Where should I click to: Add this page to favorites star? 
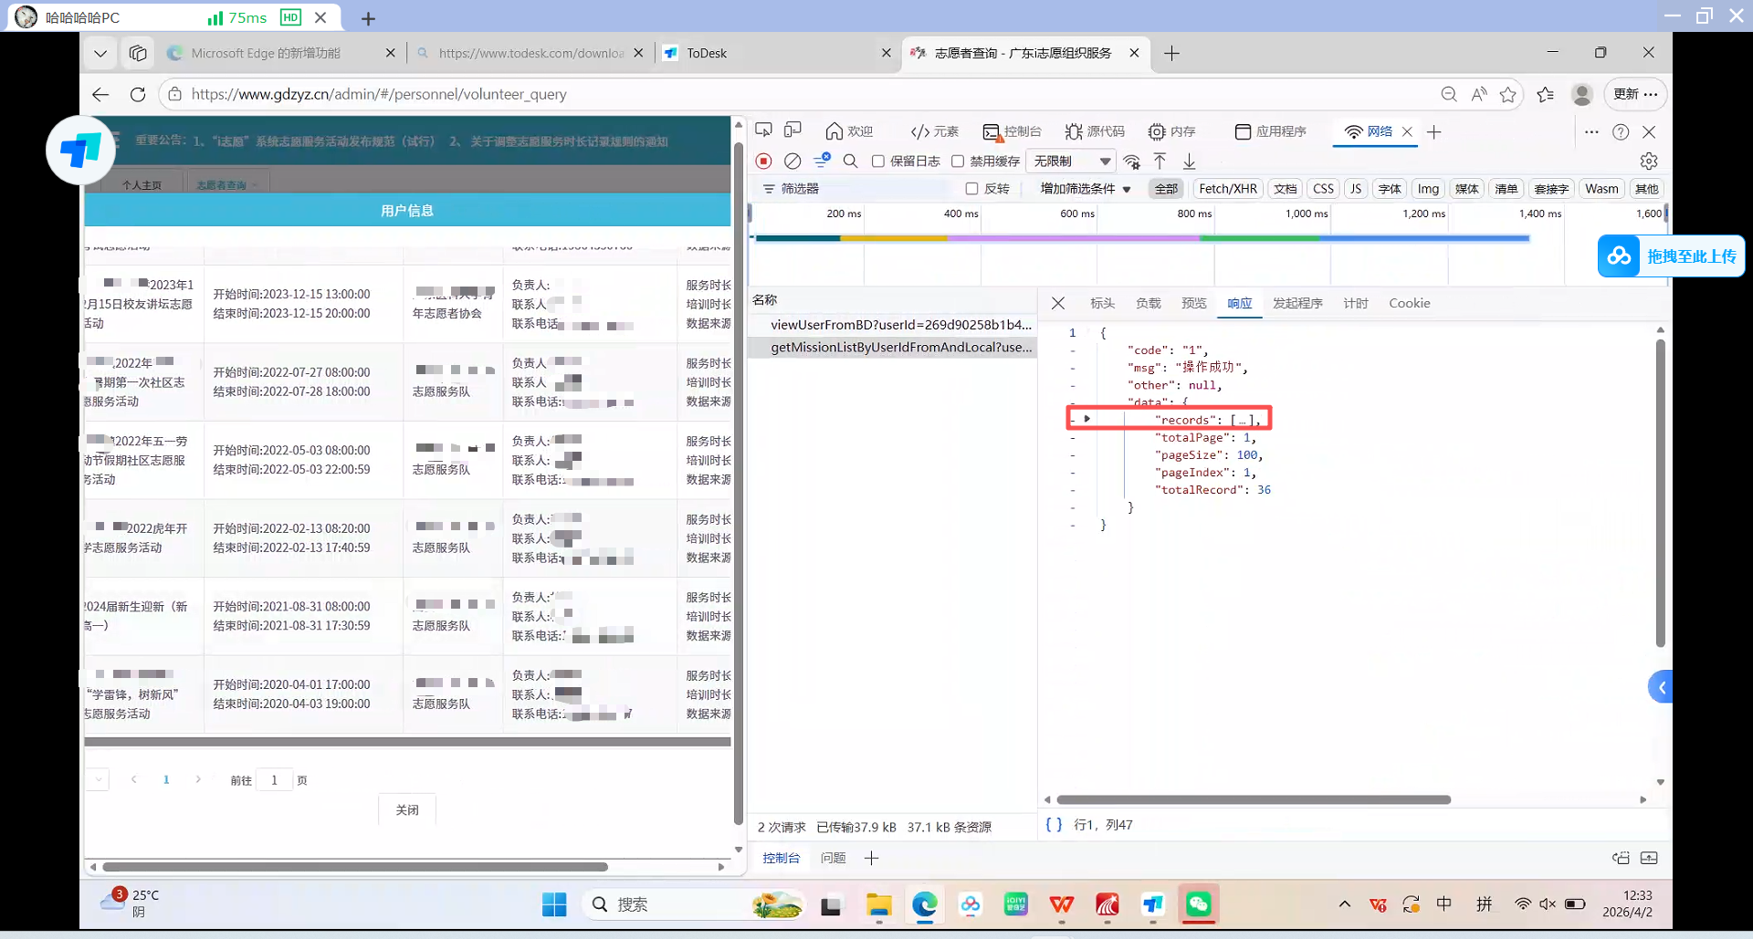[x=1507, y=94]
